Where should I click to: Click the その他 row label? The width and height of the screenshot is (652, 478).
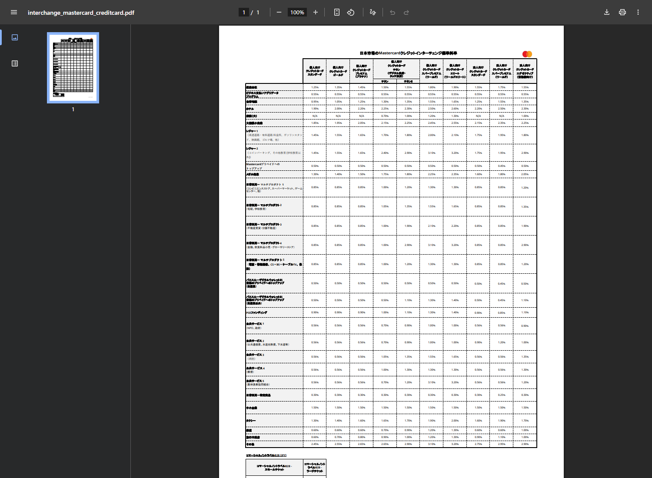[250, 444]
